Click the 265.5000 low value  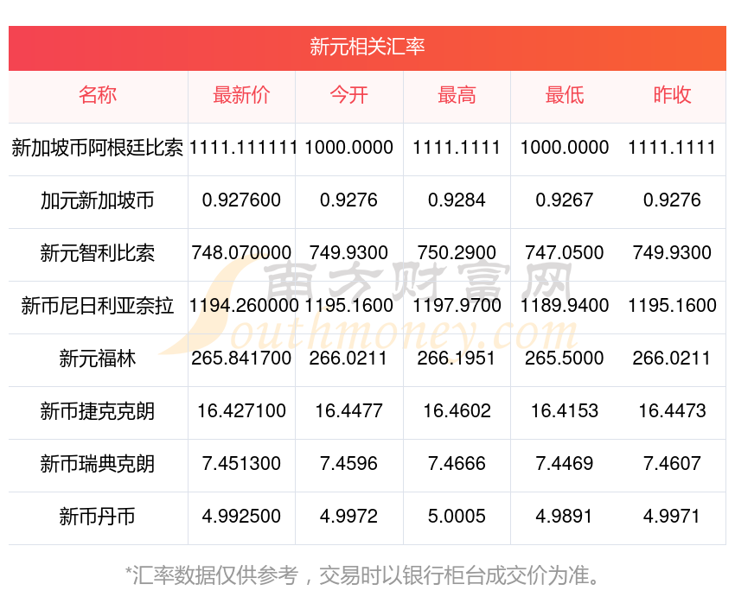565,359
